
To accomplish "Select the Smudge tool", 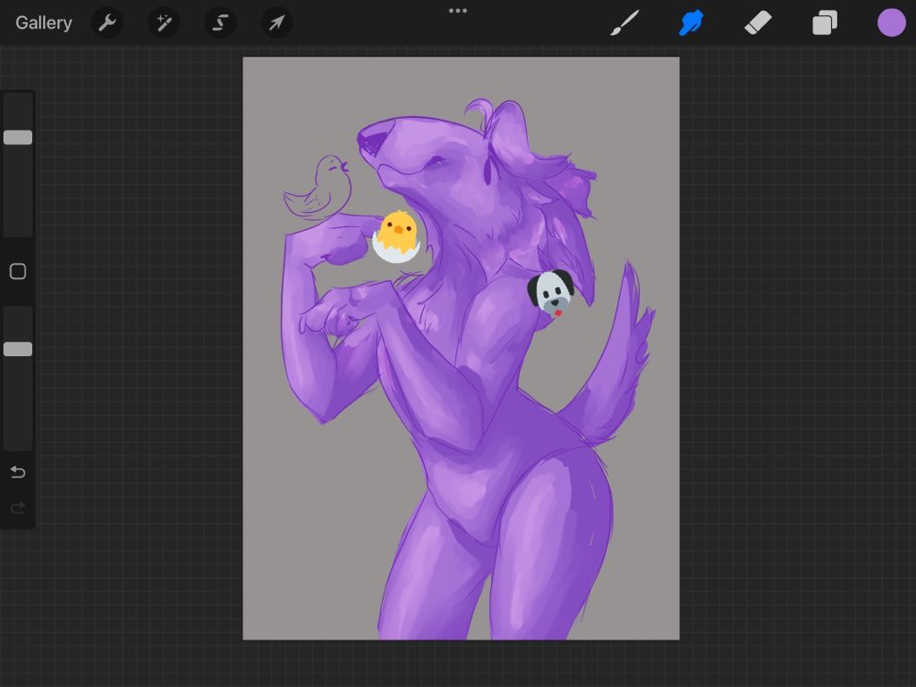I will pos(691,22).
